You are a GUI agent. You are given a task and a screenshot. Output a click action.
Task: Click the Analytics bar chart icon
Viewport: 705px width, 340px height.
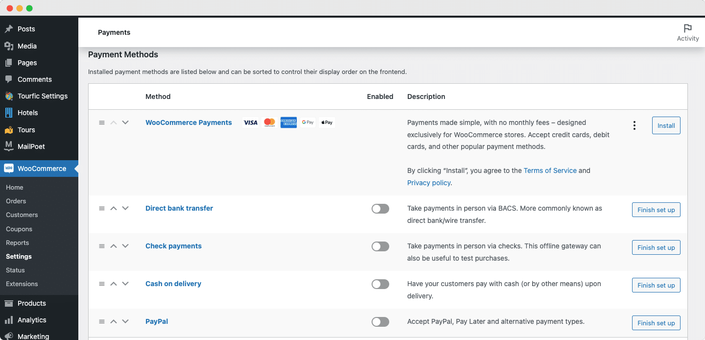[9, 320]
